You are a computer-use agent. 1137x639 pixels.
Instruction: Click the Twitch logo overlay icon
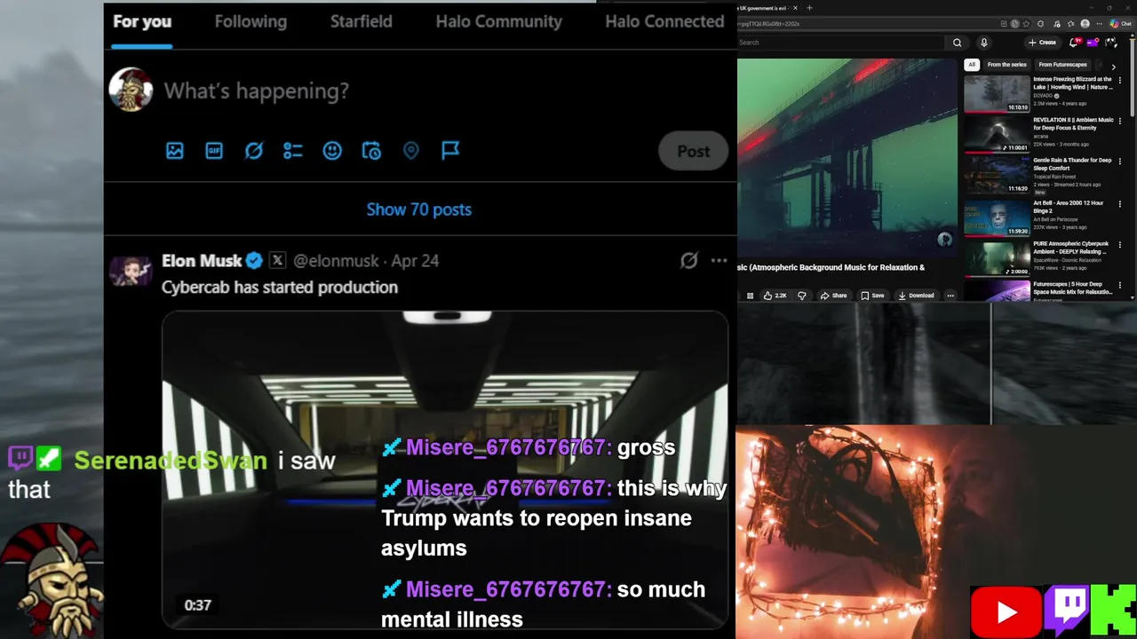[1067, 611]
